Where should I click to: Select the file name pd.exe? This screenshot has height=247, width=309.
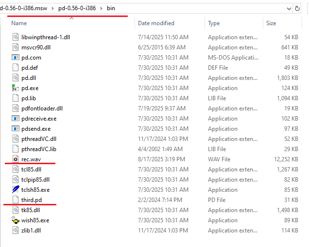click(30, 88)
